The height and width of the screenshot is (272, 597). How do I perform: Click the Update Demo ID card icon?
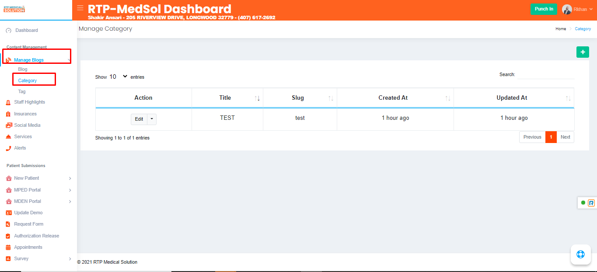(x=9, y=213)
